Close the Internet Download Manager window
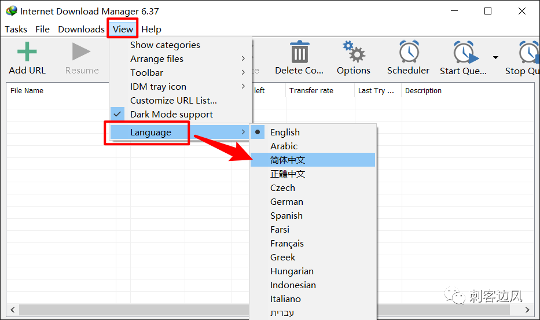540x320 pixels. point(521,11)
